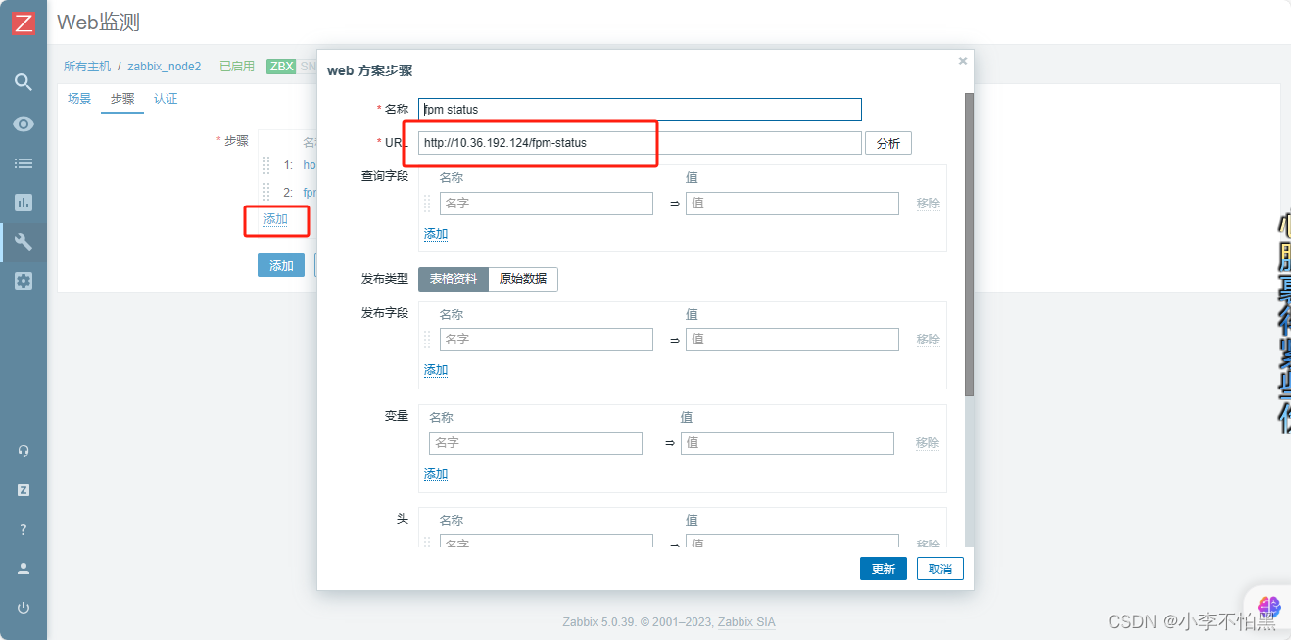Click the blue 添加 button below steps
Screen dimensions: 1291x640
click(x=281, y=265)
